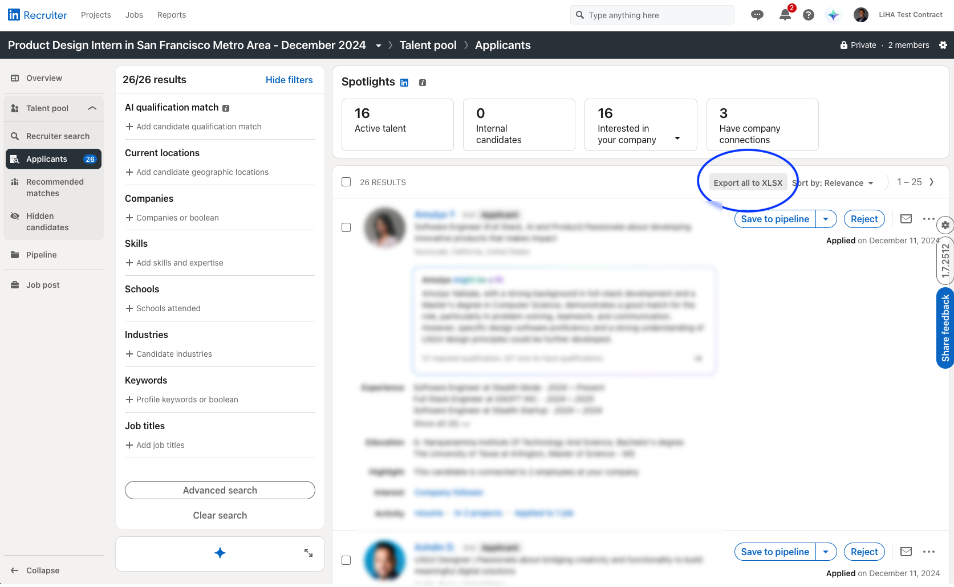Click plus icon for candidate geographic locations

[129, 172]
